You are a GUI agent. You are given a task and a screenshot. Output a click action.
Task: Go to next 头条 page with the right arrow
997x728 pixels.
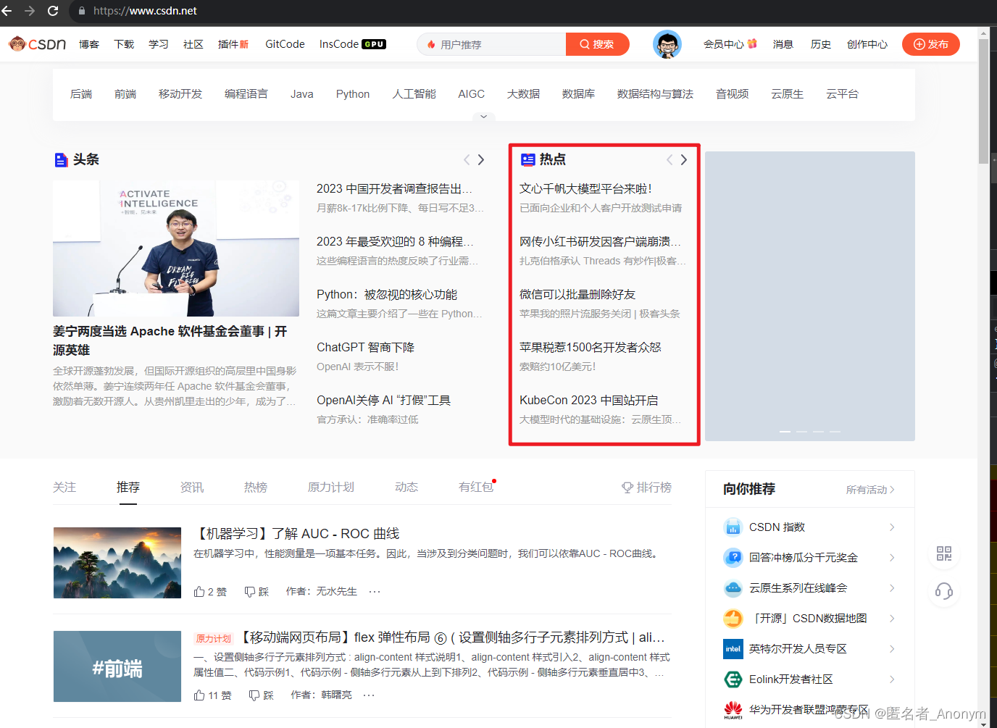pos(480,160)
